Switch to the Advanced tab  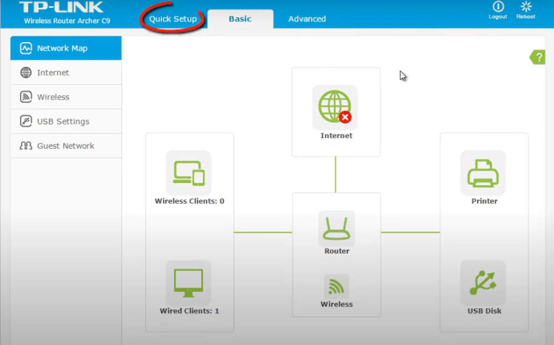point(306,18)
